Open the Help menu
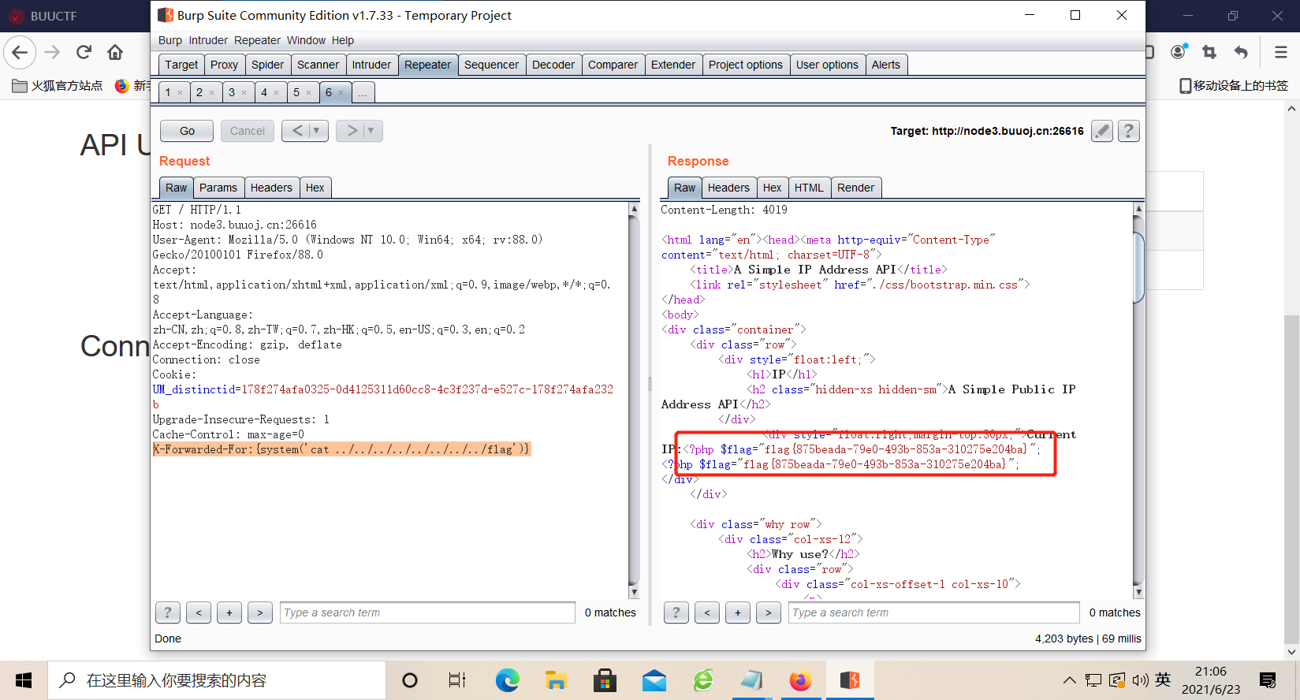Screen dimensions: 1300x700 (342, 40)
